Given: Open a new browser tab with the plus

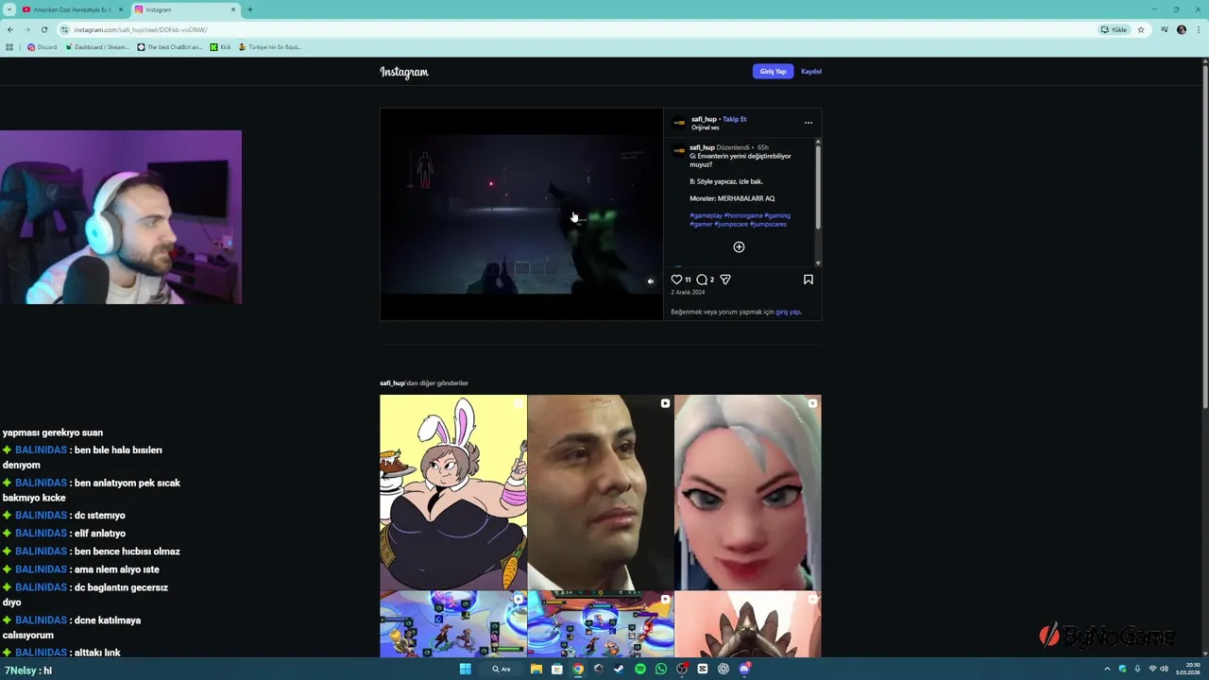Looking at the screenshot, I should click(x=249, y=9).
